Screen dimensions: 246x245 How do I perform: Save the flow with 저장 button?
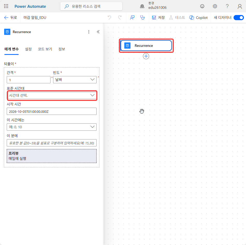(158, 18)
